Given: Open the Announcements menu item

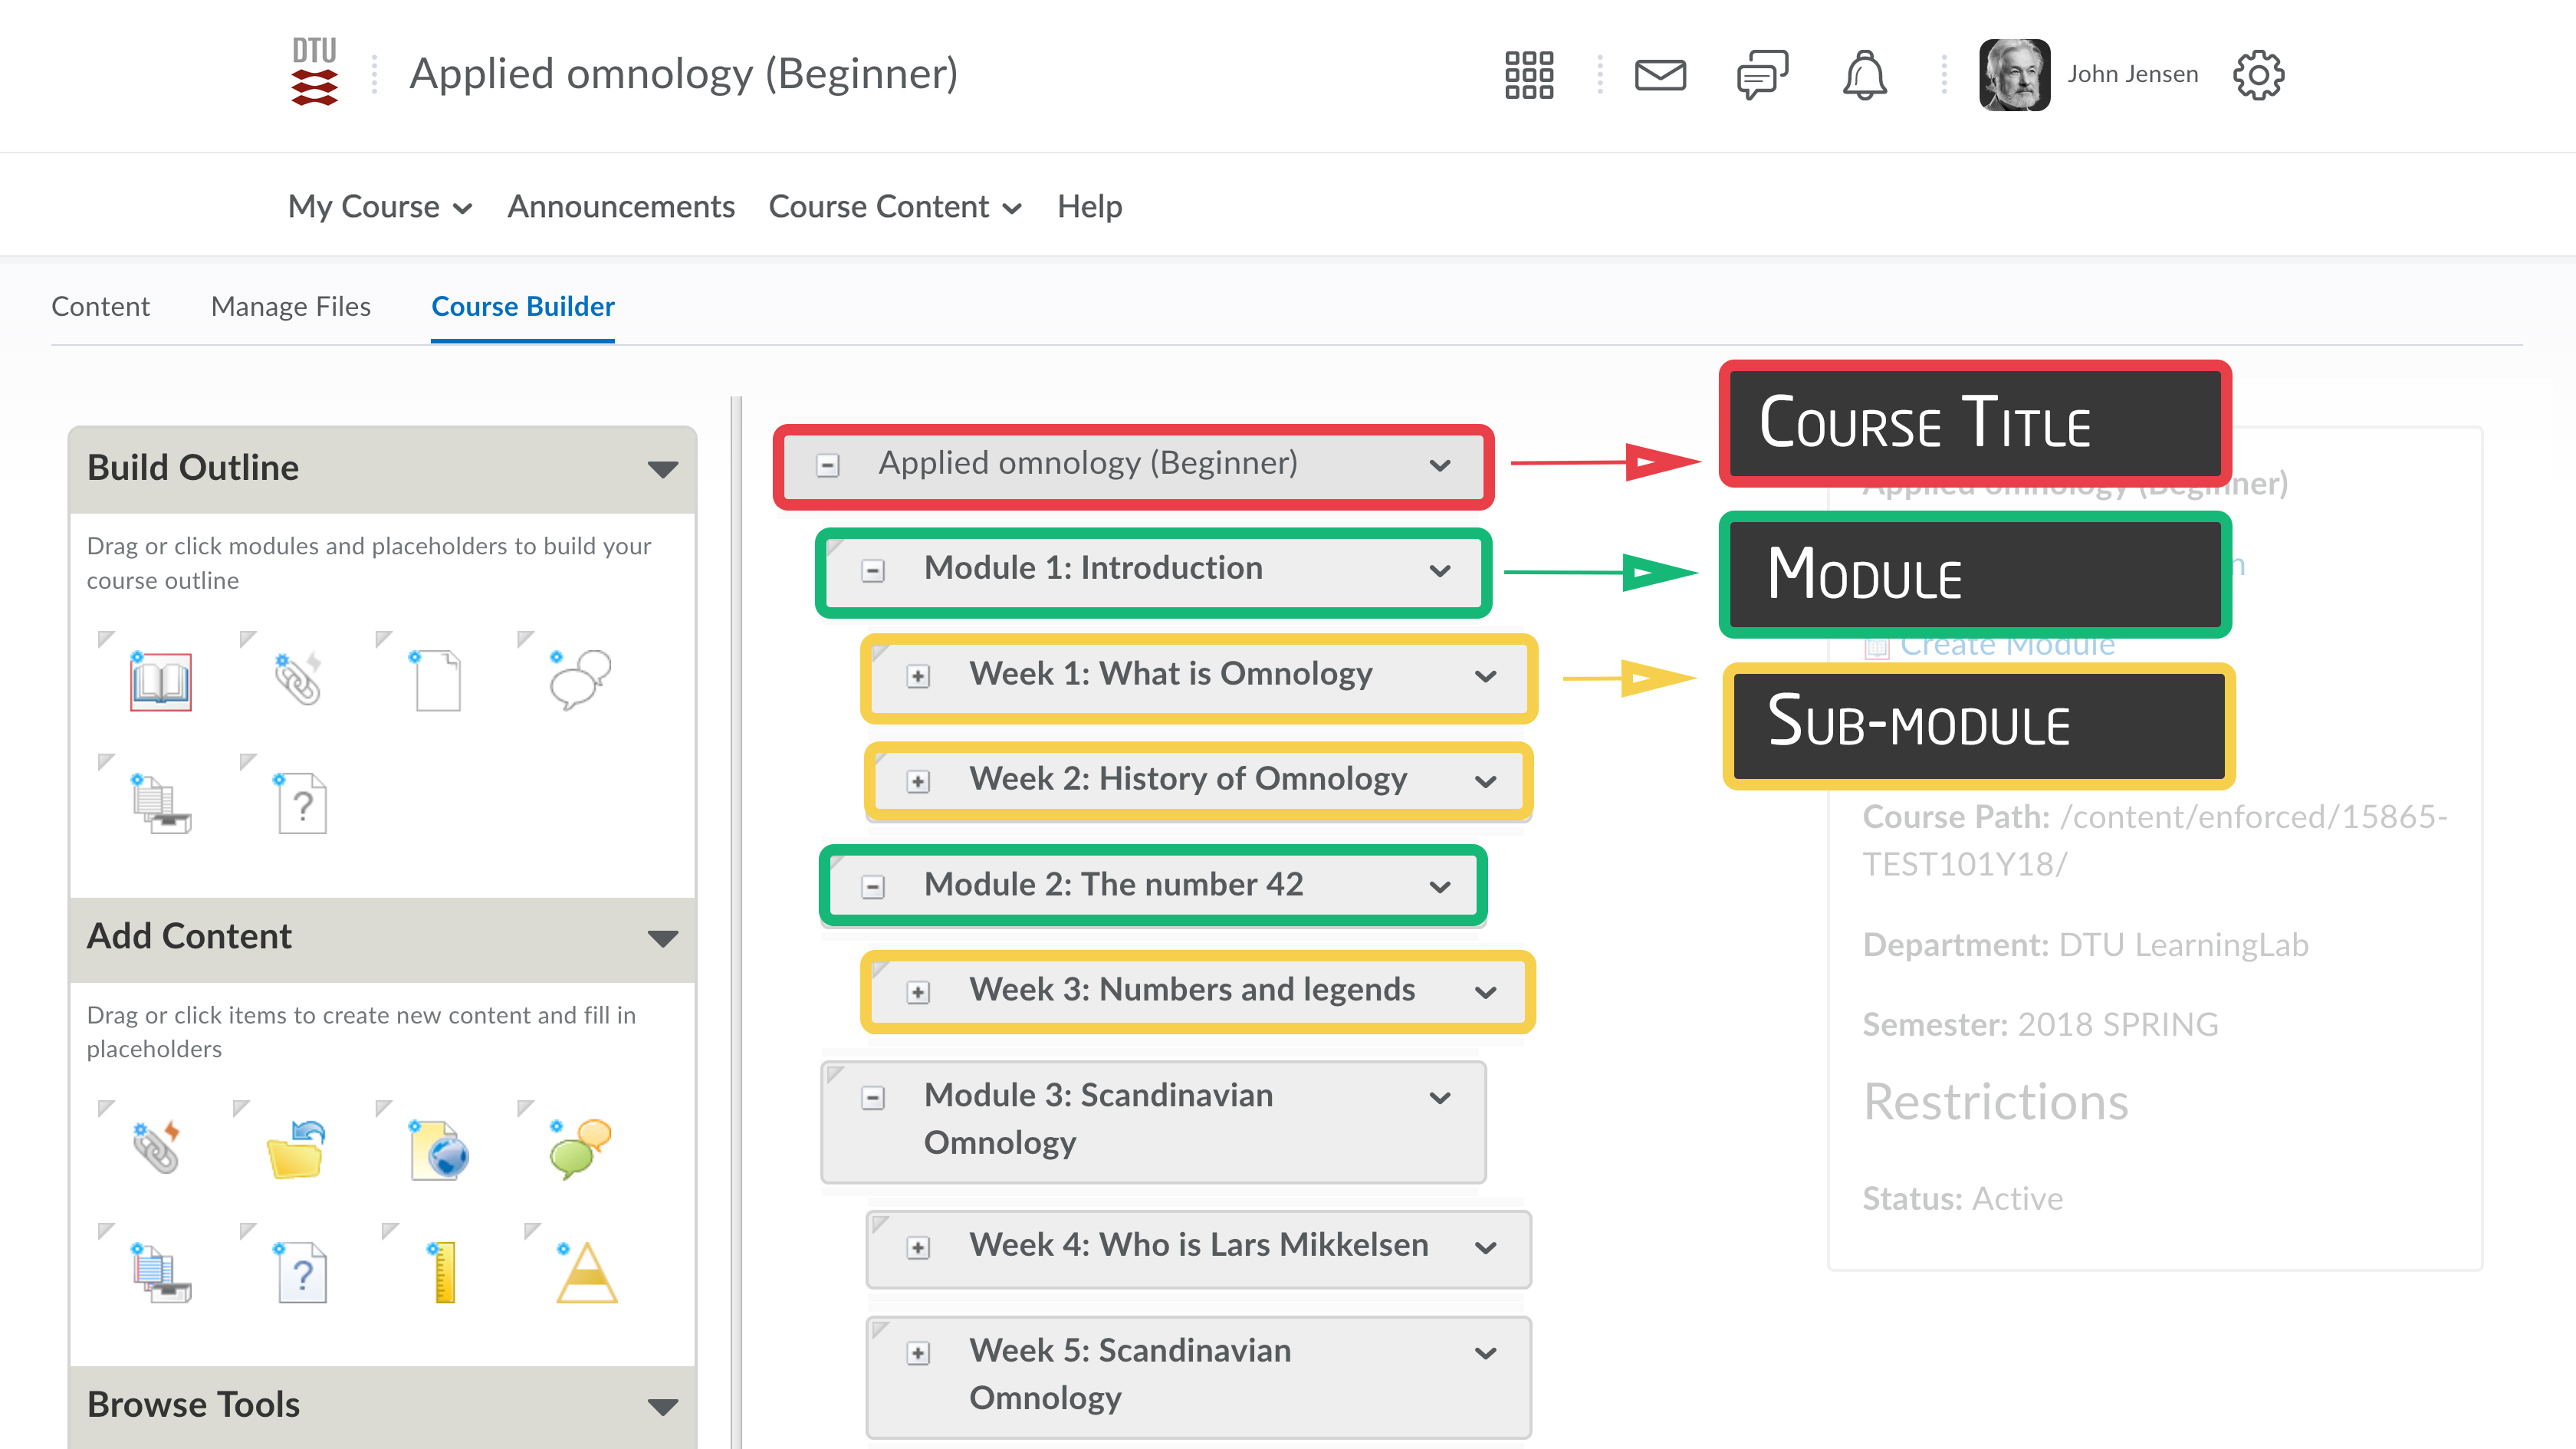Looking at the screenshot, I should [x=620, y=207].
